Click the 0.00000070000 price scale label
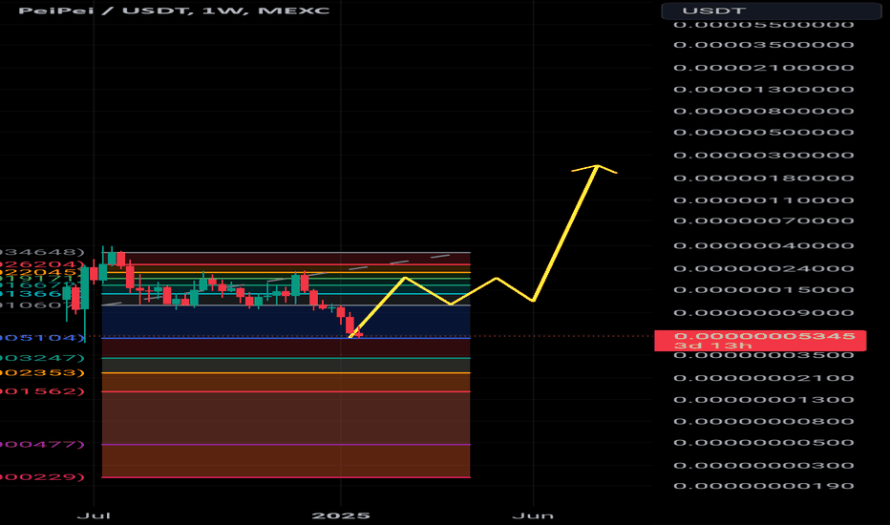 point(763,220)
